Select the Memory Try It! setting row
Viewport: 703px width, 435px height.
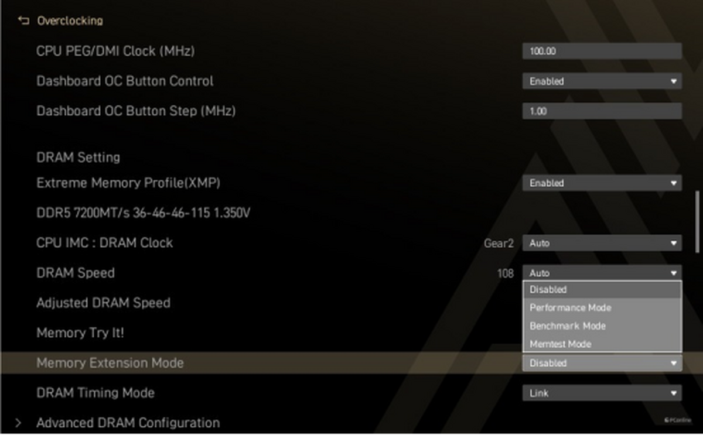click(x=80, y=333)
